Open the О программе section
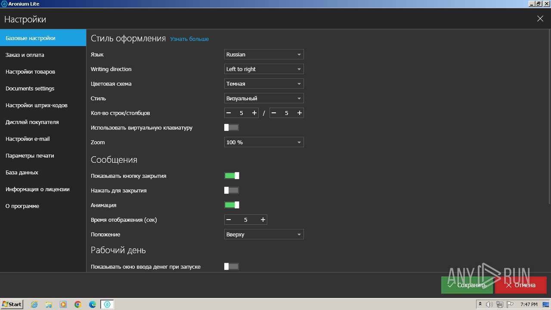Image resolution: width=551 pixels, height=310 pixels. tap(43, 206)
